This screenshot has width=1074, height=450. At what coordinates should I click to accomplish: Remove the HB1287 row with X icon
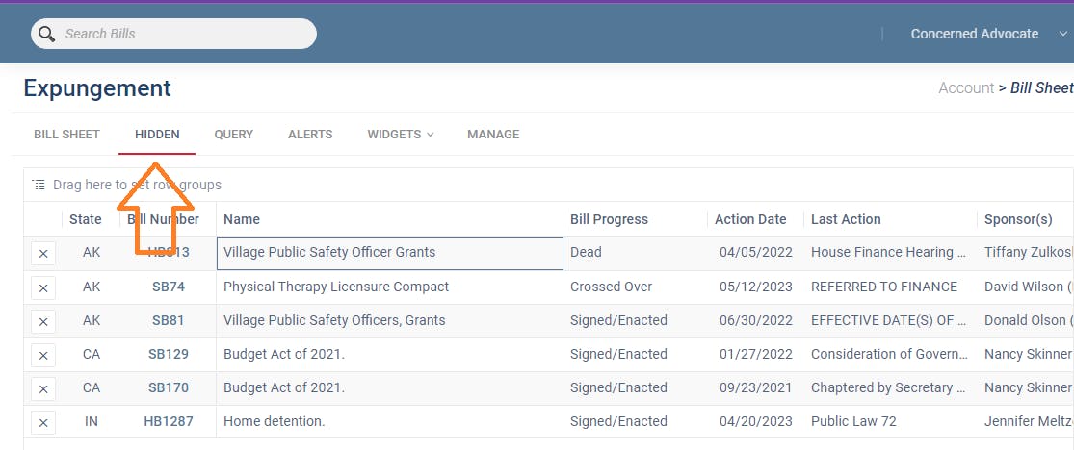[43, 422]
